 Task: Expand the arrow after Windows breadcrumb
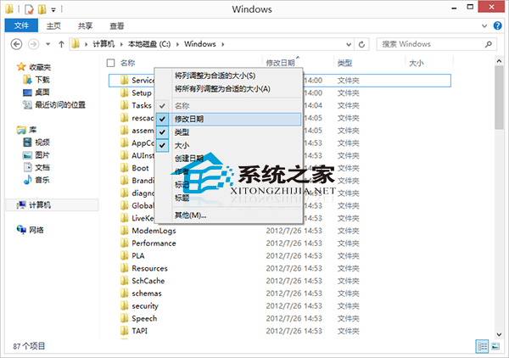pos(223,44)
